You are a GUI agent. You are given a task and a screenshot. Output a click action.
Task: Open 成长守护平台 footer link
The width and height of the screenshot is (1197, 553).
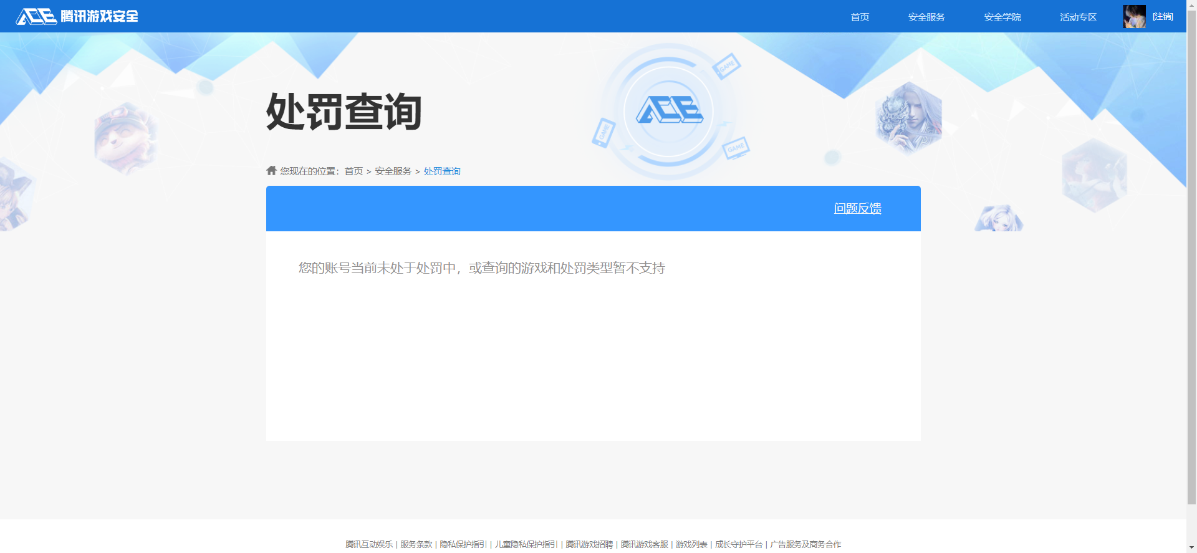tap(739, 544)
